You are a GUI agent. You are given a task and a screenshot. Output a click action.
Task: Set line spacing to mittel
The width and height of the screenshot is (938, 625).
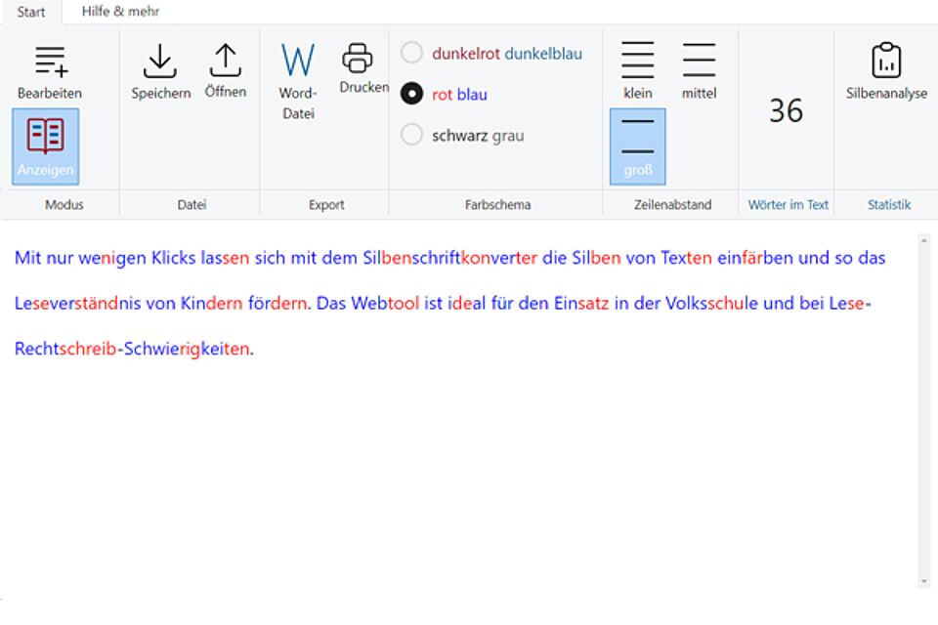coord(699,70)
